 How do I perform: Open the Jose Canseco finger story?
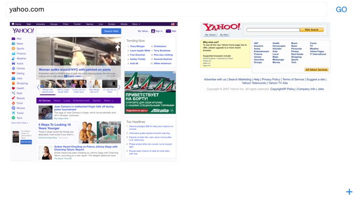84,108
